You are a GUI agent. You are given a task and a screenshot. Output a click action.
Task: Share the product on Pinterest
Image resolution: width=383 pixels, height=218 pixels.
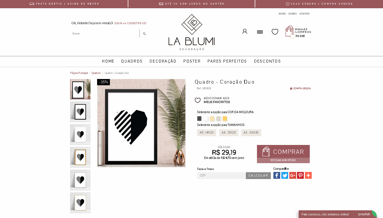(x=300, y=175)
